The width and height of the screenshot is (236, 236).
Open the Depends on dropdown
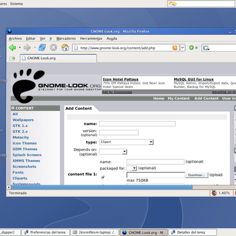(x=113, y=152)
